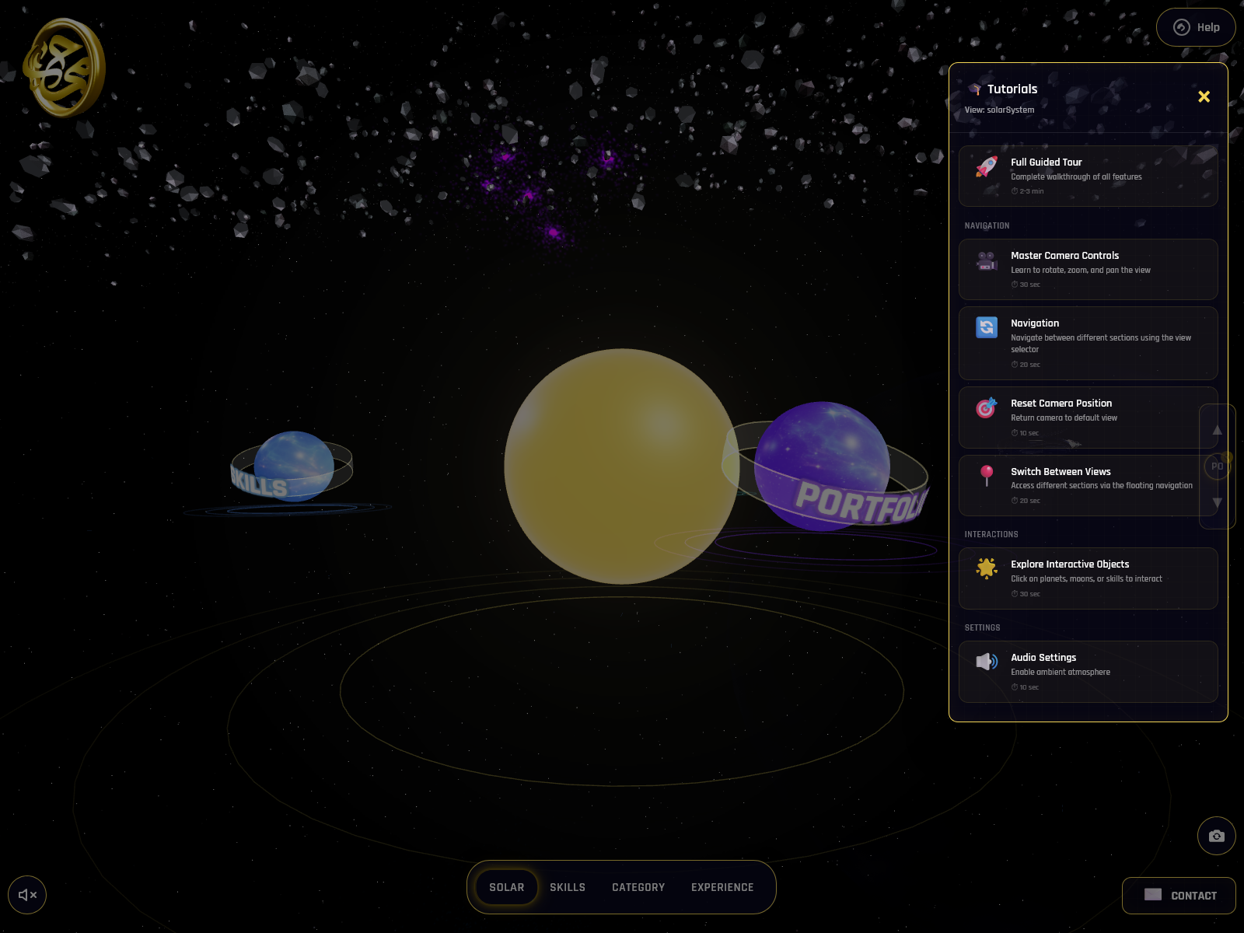
Task: Open Switch Between Views tutorial
Action: tap(1088, 485)
